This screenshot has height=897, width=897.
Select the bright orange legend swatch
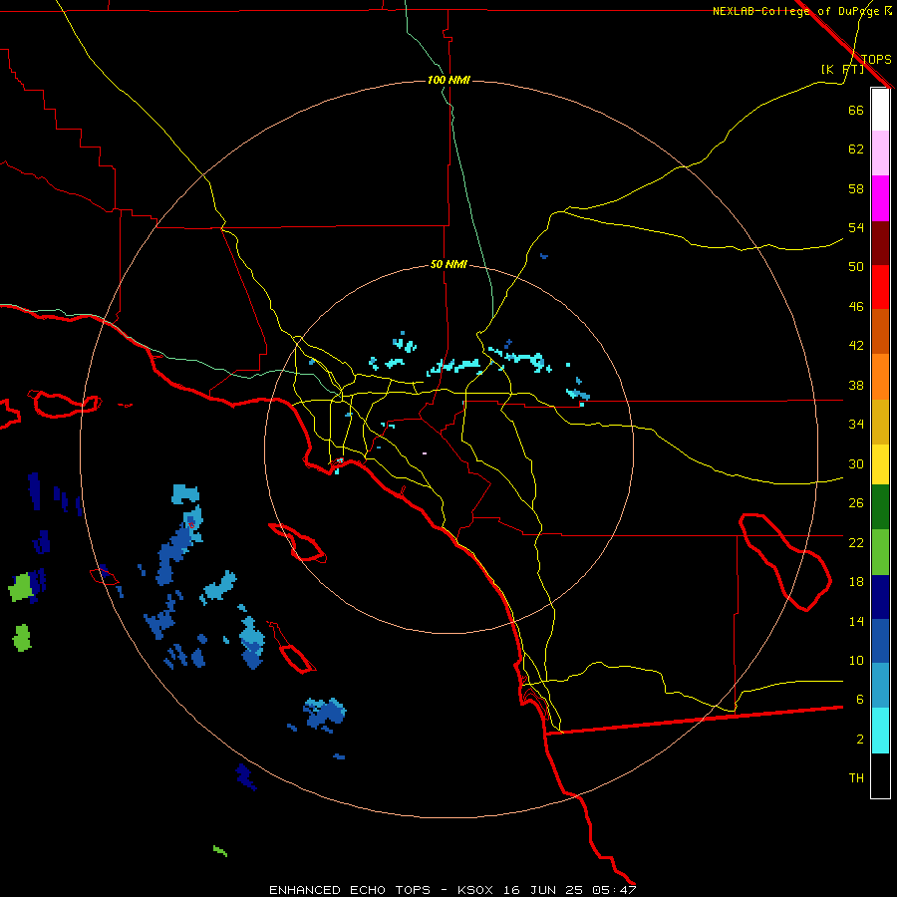click(880, 377)
